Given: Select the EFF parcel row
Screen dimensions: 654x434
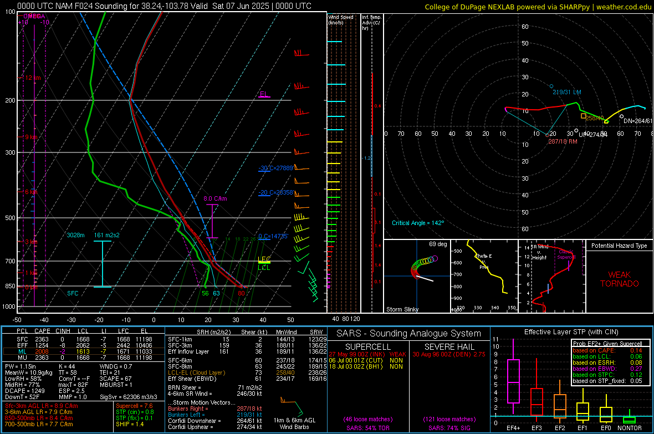Looking at the screenshot, I should 84,345.
